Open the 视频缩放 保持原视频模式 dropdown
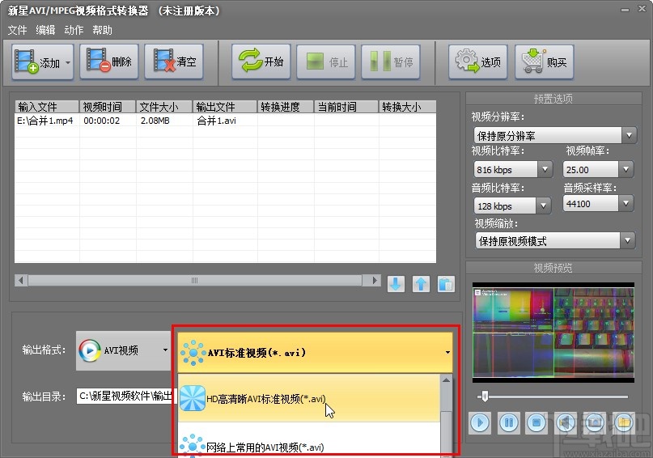 [627, 240]
